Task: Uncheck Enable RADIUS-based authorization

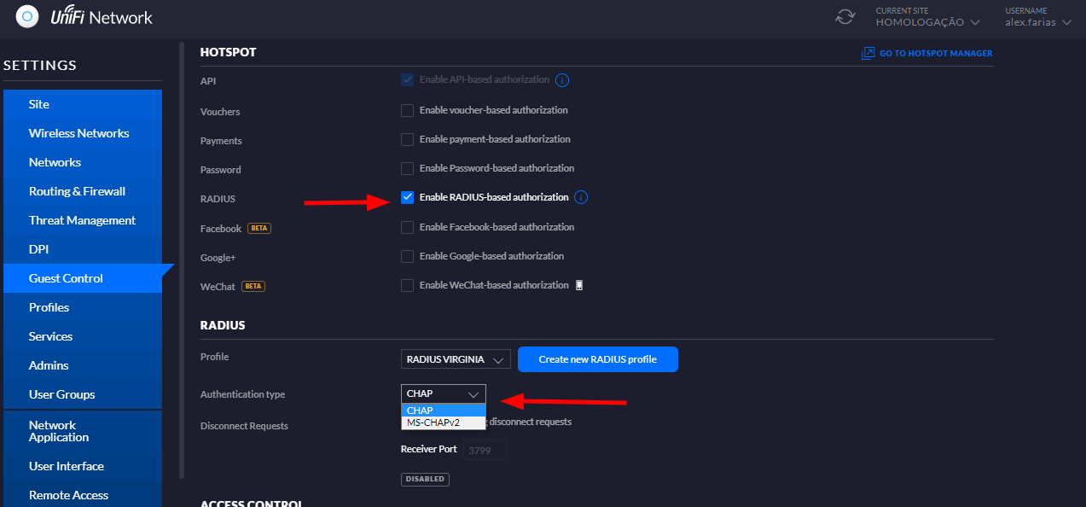Action: point(407,197)
